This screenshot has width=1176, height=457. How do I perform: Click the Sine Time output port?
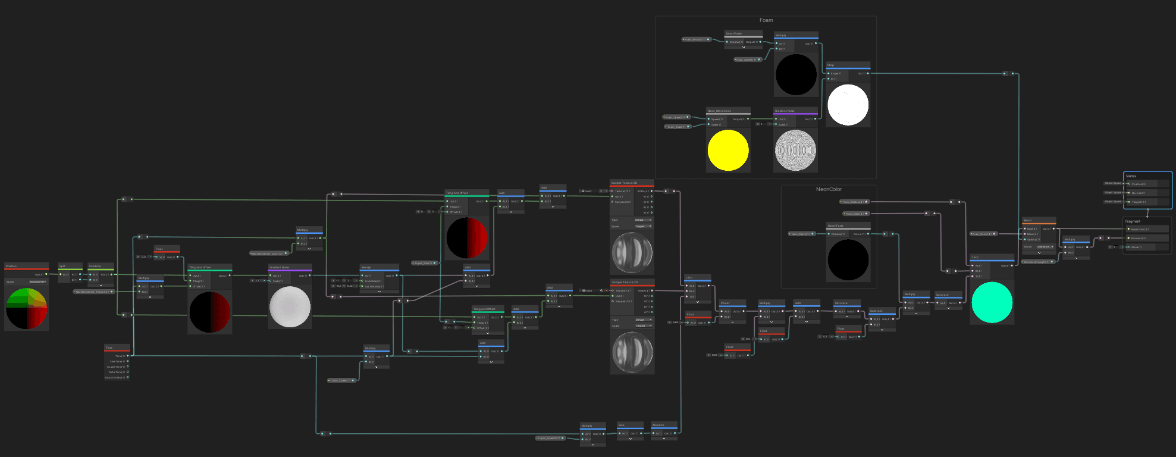[127, 361]
